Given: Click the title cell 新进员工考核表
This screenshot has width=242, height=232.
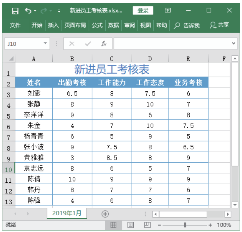Looking at the screenshot, I should tap(112, 69).
